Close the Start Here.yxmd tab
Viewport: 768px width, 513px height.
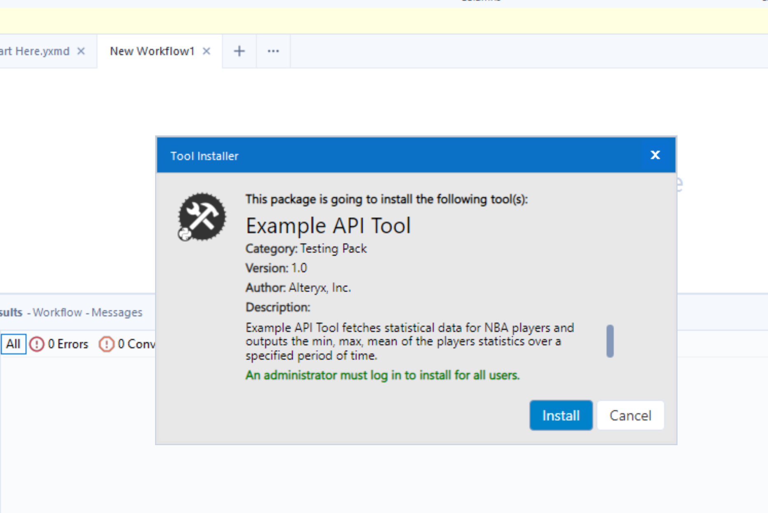81,51
